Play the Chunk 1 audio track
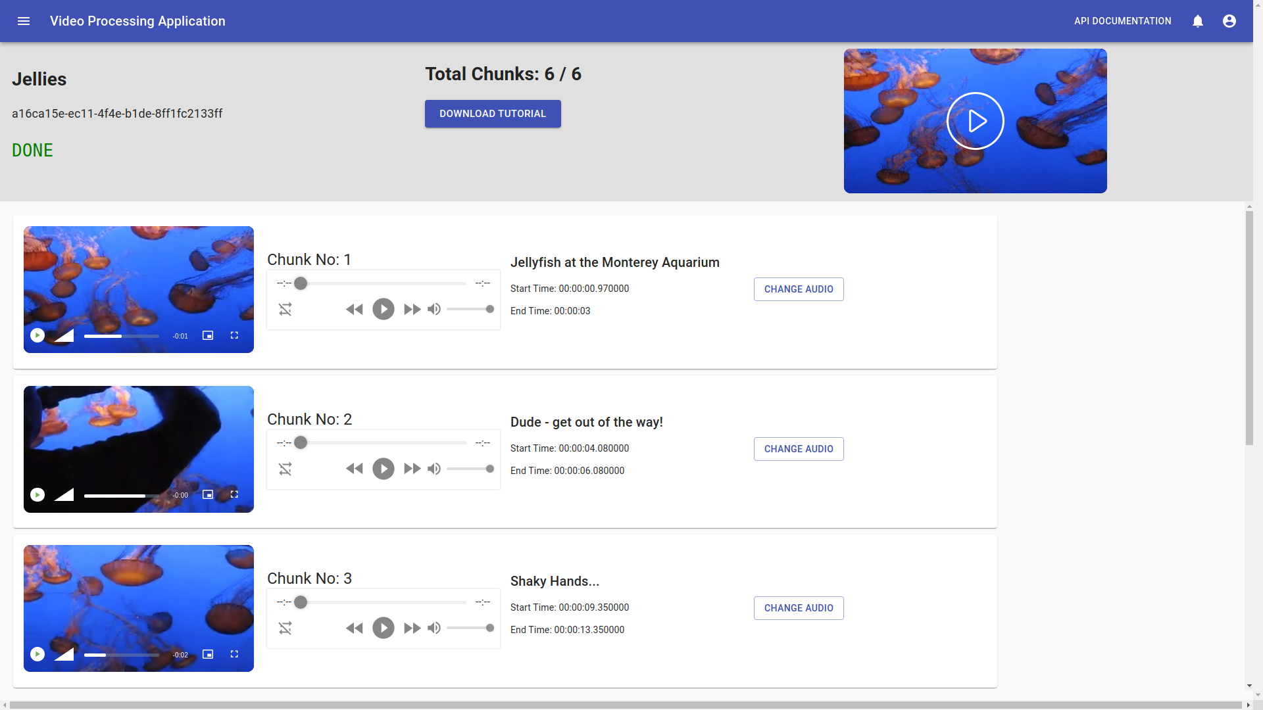This screenshot has height=710, width=1263. (x=384, y=309)
